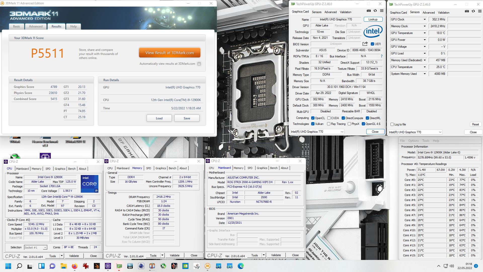Click the P5511 score in 3DMark 11
Viewport: 483px width, 272px height.
coord(48,53)
